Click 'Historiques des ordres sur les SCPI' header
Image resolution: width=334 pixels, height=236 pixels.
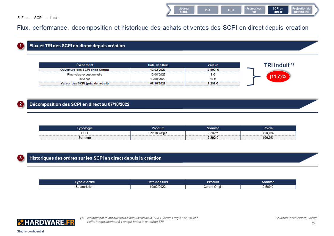95,158
